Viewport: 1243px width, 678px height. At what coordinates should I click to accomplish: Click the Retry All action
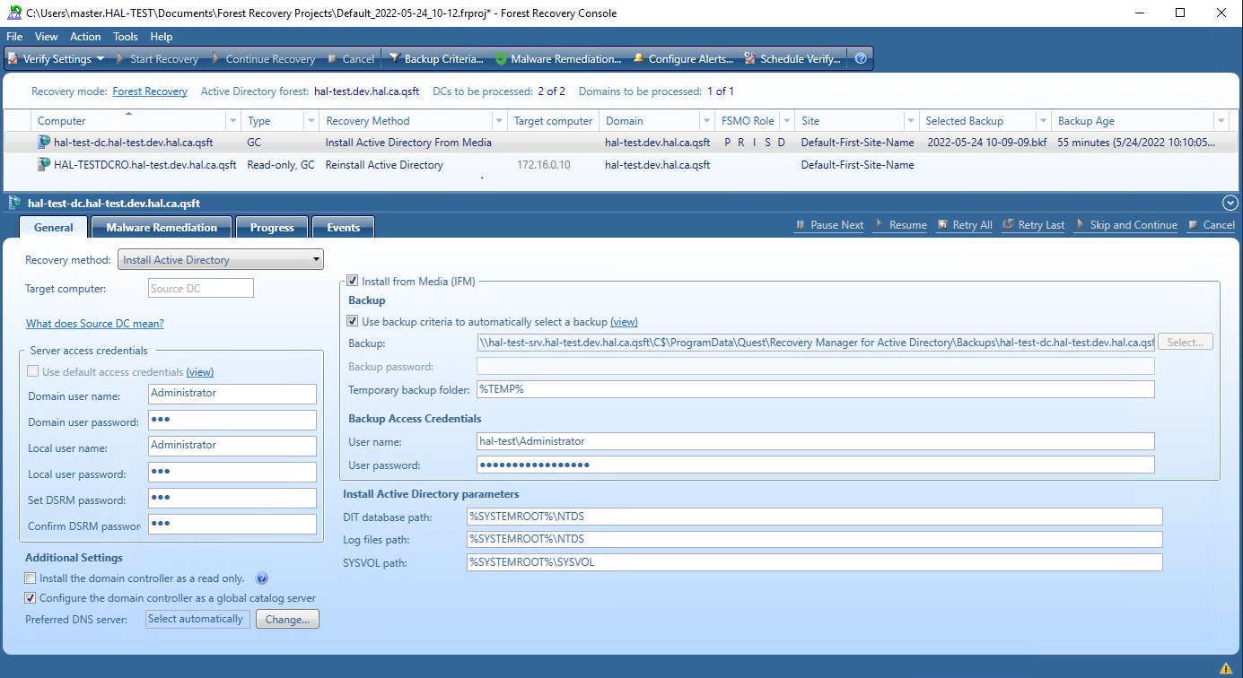pos(965,225)
